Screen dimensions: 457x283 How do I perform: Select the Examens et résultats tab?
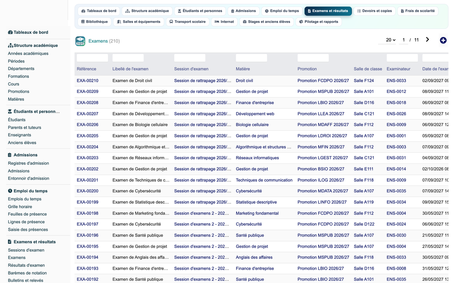tap(328, 11)
